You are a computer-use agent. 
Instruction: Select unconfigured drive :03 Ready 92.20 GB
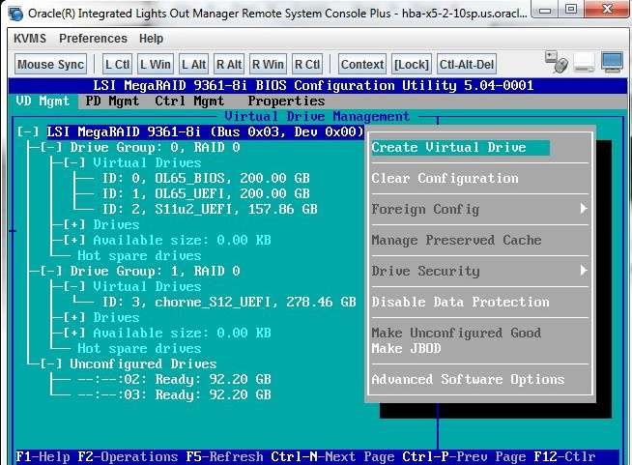pos(174,394)
